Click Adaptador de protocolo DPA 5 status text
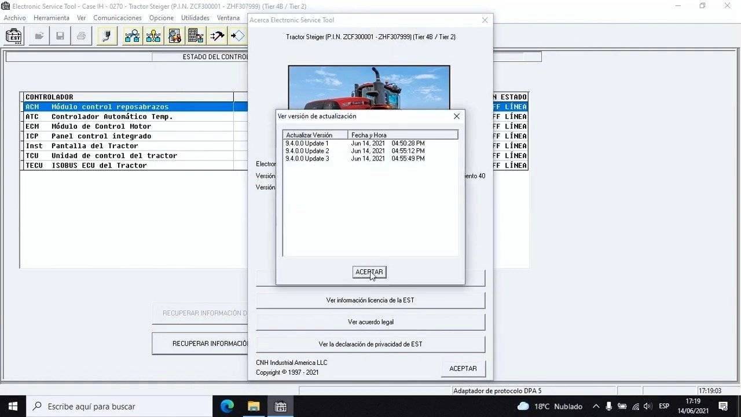741x417 pixels. pyautogui.click(x=497, y=391)
